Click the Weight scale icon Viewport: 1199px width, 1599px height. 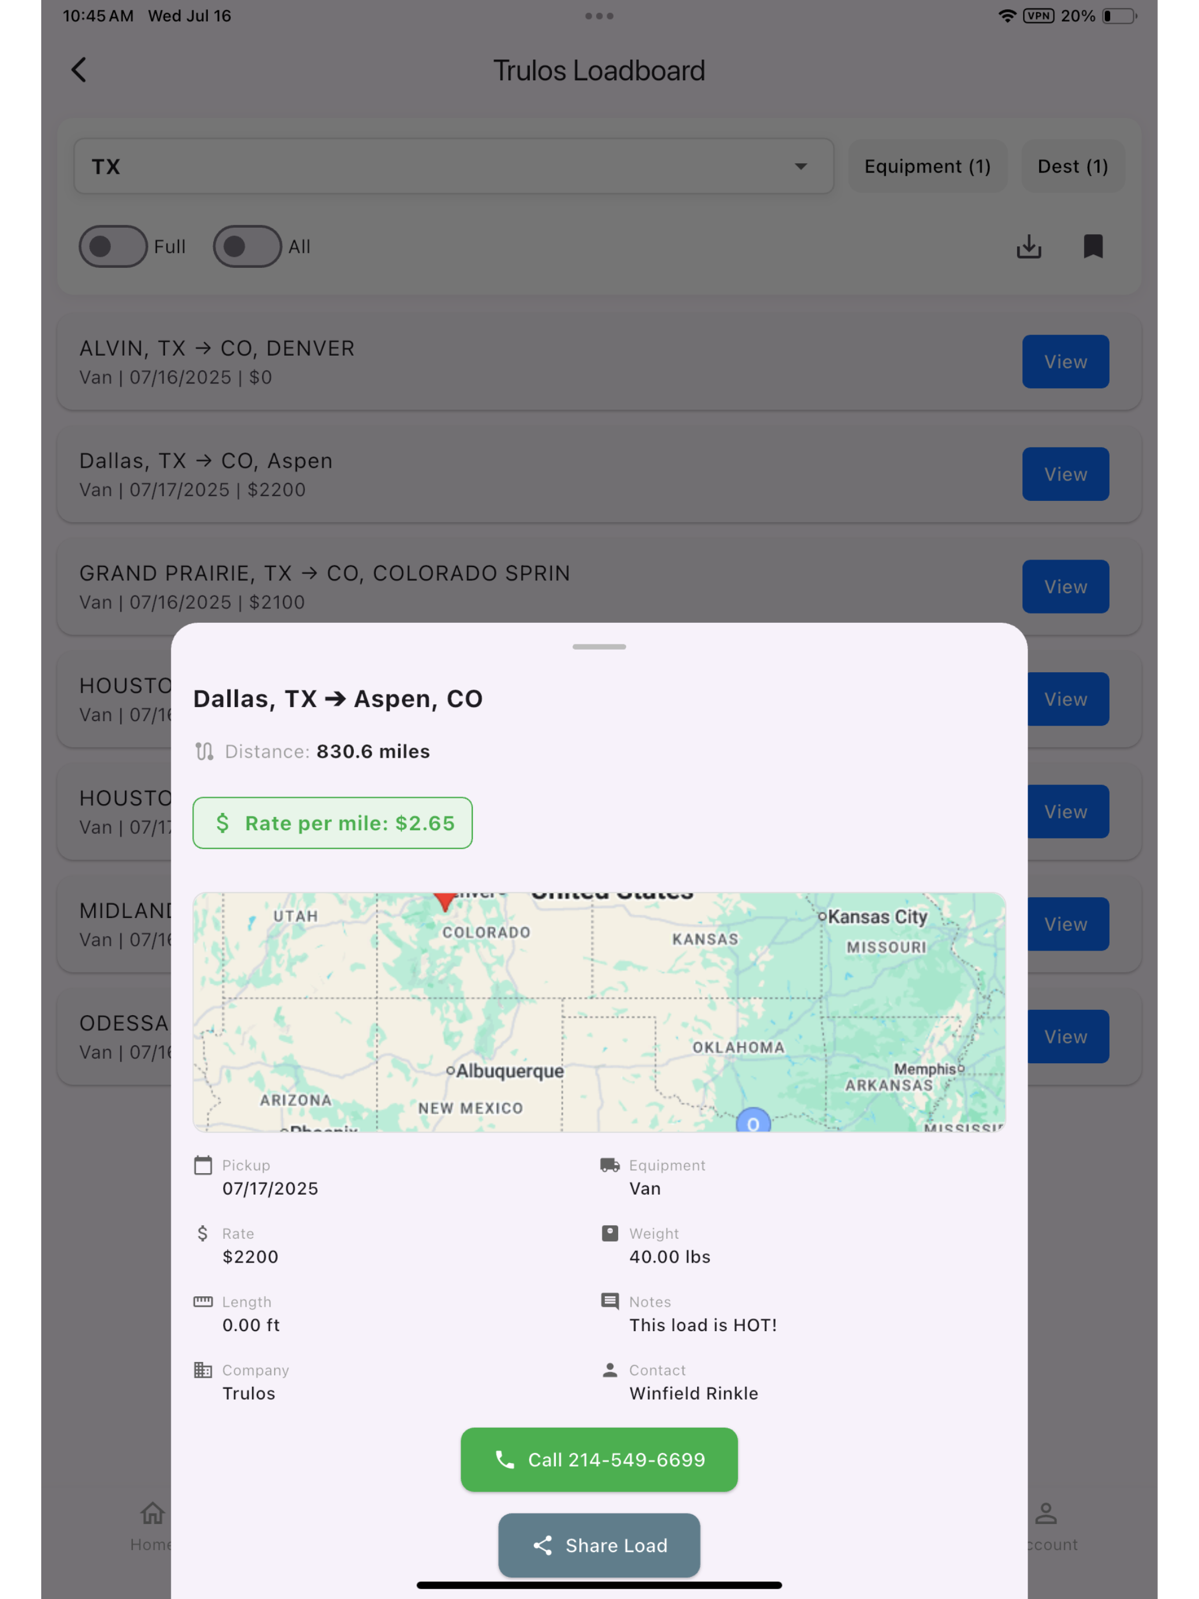(x=610, y=1233)
